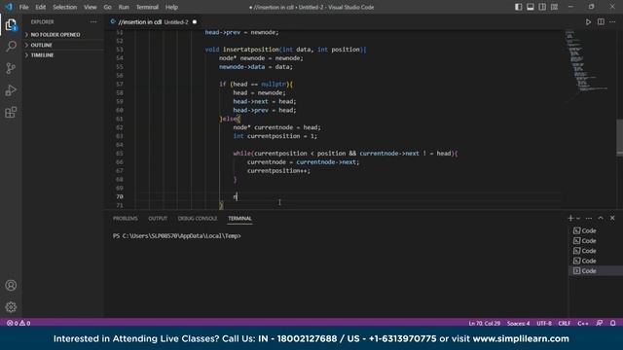Viewport: 623px width, 350px height.
Task: Open the Extensions view
Action: (x=11, y=113)
